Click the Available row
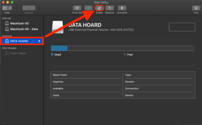The image size is (202, 125). (87, 89)
